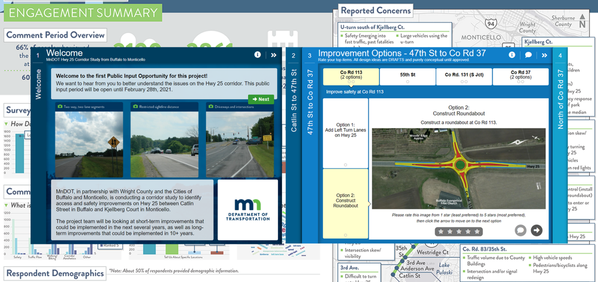
Task: Click 'Construct a roundabout at Co Rd 113.' description
Action: tap(459, 122)
